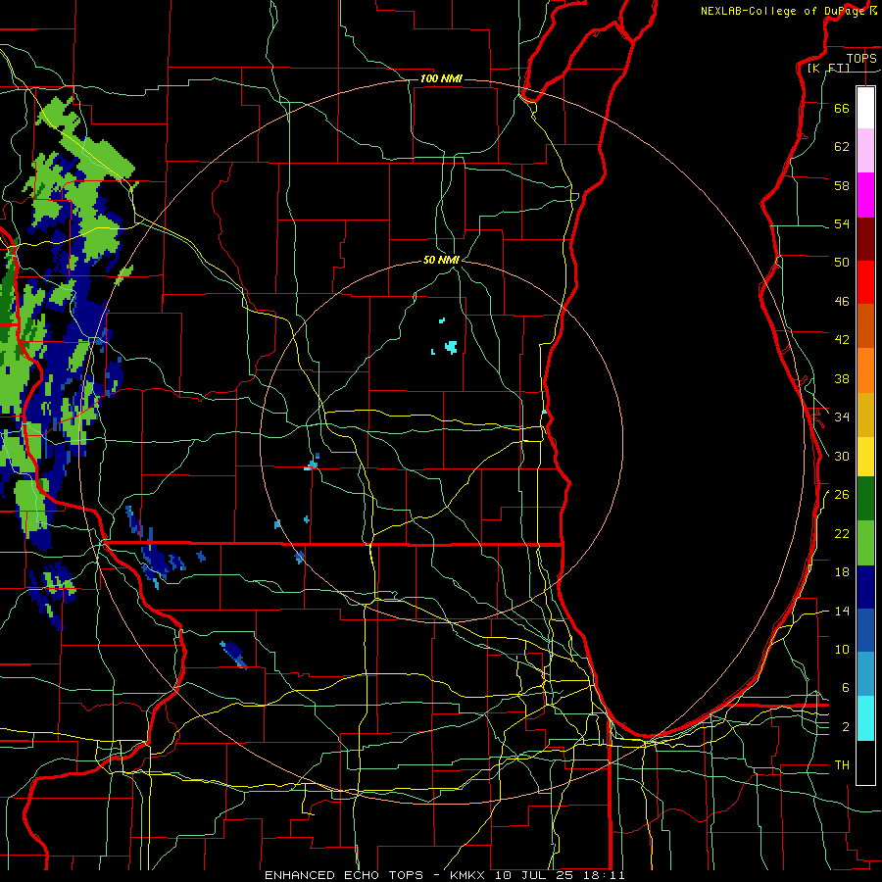Click the cyan echo cluster inside 50 NMI ring

pyautogui.click(x=451, y=347)
